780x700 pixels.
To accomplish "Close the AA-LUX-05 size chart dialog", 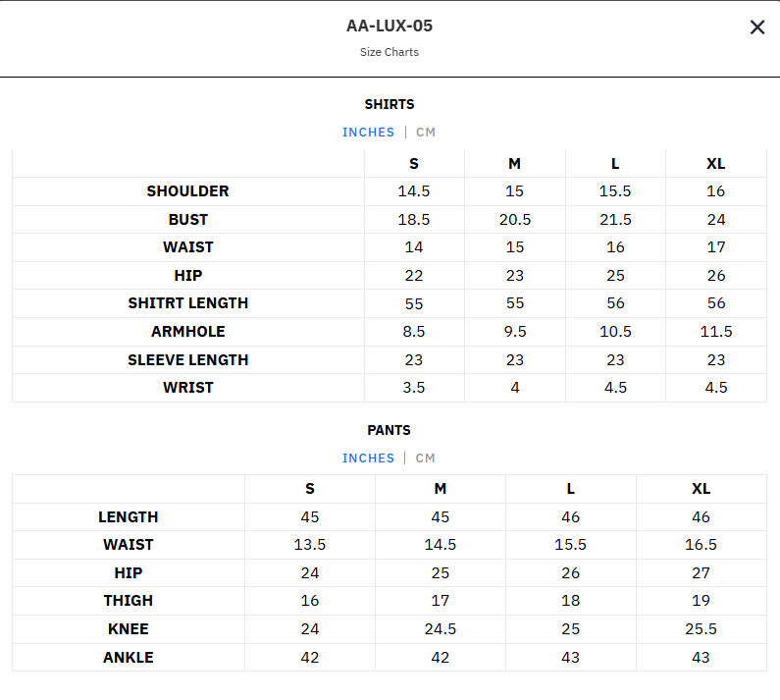I will pyautogui.click(x=757, y=27).
